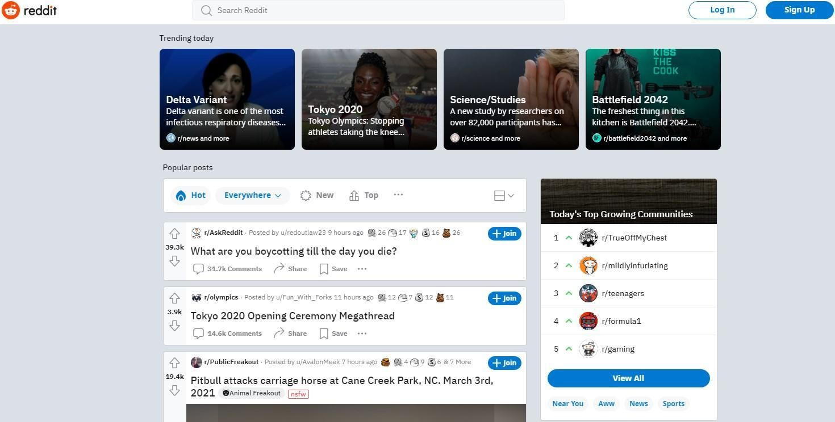Click bookmark save icon on AskReddit post
The height and width of the screenshot is (422, 835).
[324, 269]
